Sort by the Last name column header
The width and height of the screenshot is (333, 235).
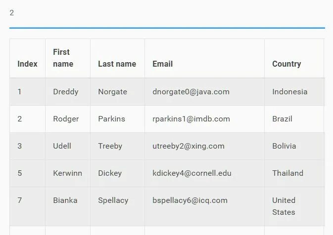117,58
